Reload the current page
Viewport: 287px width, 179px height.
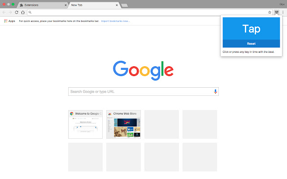(x=17, y=12)
